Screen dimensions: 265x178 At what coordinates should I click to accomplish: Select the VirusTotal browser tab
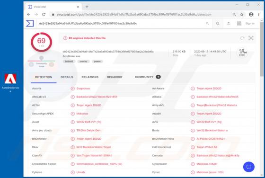(x=53, y=7)
